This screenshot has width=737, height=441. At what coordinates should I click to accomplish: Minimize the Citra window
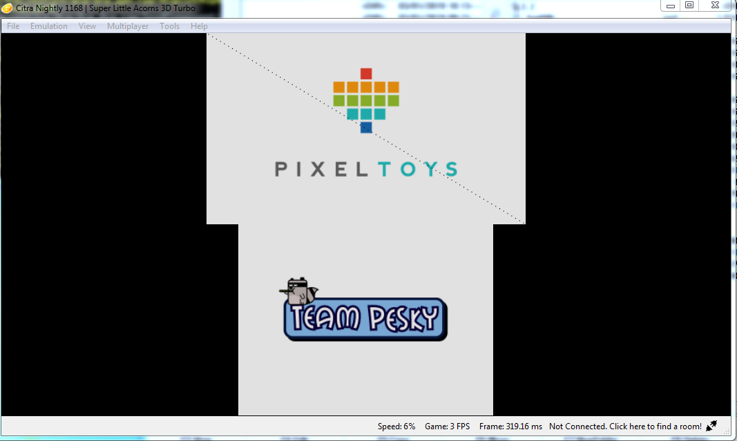coord(671,6)
